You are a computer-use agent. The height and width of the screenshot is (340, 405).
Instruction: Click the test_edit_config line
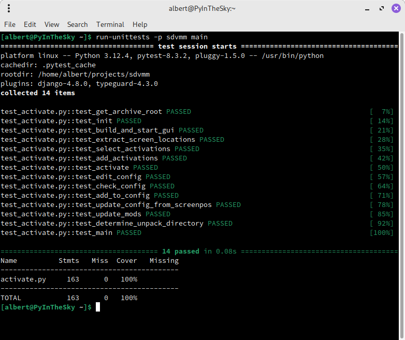(x=85, y=177)
